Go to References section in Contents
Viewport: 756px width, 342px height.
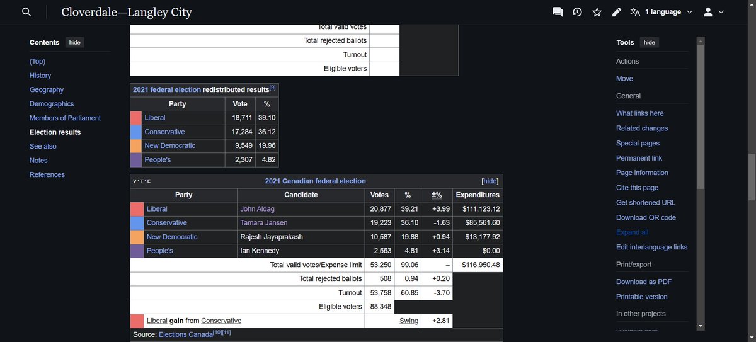[47, 174]
